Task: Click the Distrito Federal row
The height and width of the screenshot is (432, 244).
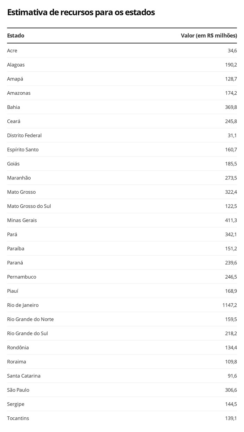Action: tap(122, 135)
